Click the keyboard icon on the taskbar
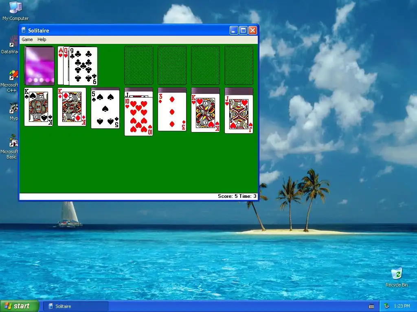This screenshot has height=312, width=417. click(371, 306)
